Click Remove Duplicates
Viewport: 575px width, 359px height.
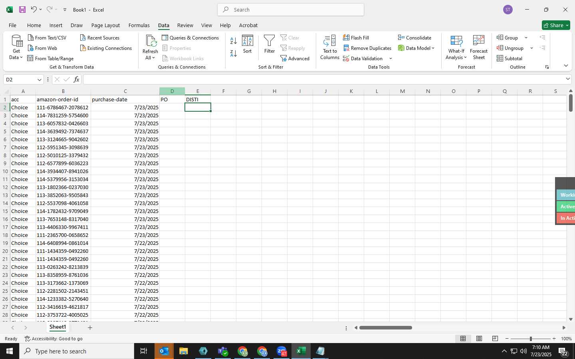pos(367,48)
